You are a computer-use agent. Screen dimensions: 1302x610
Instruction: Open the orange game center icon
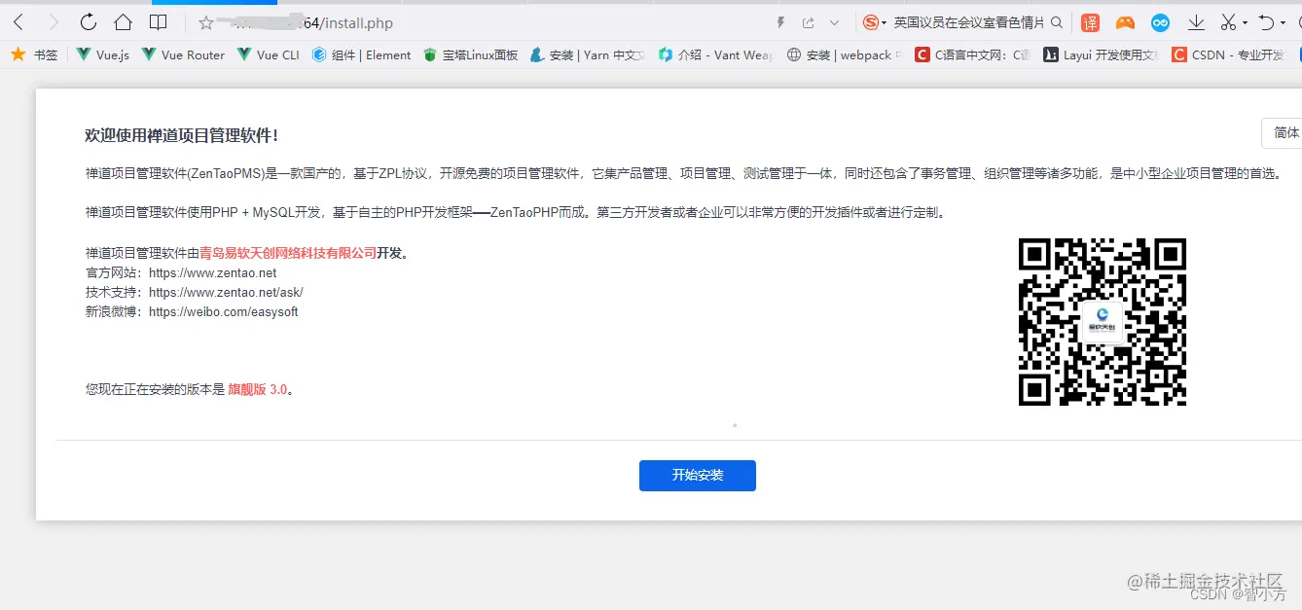coord(1125,22)
